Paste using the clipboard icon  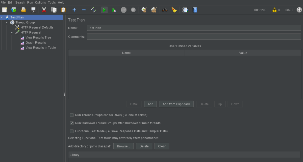point(63,10)
